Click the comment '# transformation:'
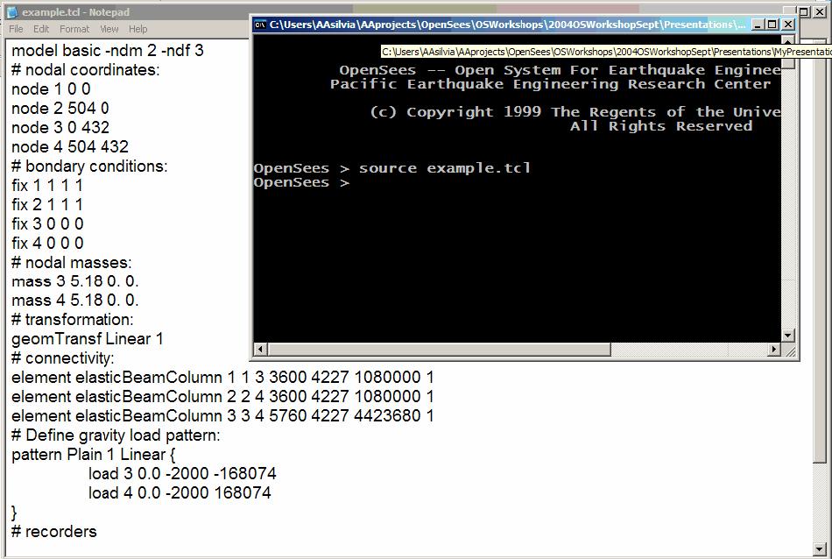832x559 pixels. [73, 320]
